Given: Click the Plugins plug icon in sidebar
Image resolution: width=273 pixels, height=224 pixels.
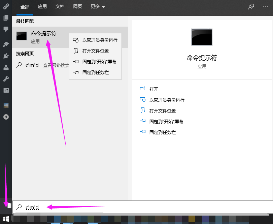Looking at the screenshot, I should (x=6, y=56).
